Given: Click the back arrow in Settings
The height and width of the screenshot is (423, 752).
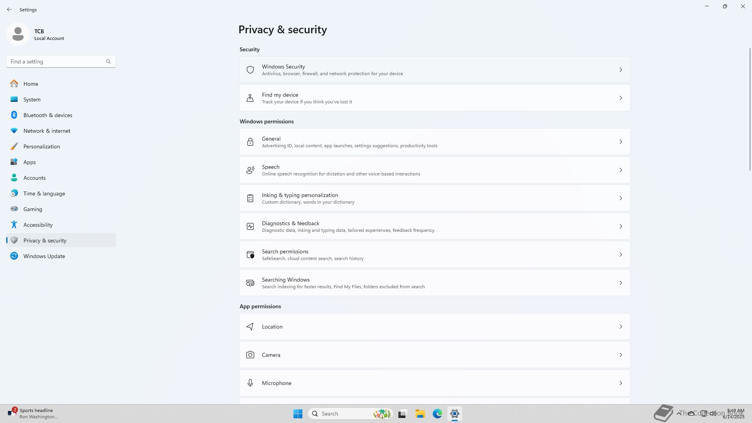Looking at the screenshot, I should point(9,9).
